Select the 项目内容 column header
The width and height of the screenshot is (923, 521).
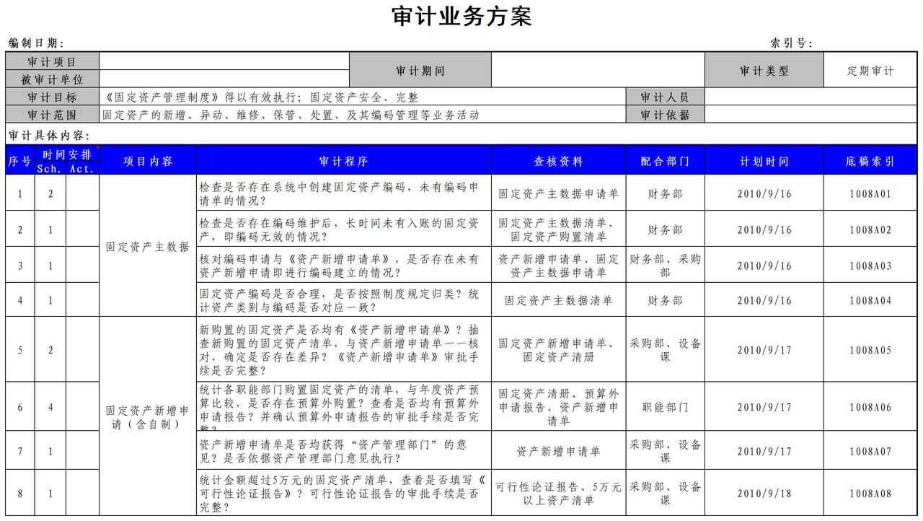(x=148, y=160)
